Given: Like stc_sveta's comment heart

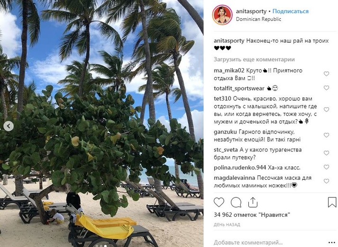Looking at the screenshot, I should (326, 153).
